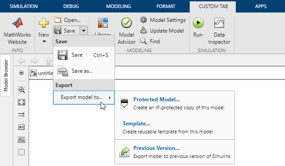285x166 pixels.
Task: Click the Open folder icon
Action: click(58, 20)
